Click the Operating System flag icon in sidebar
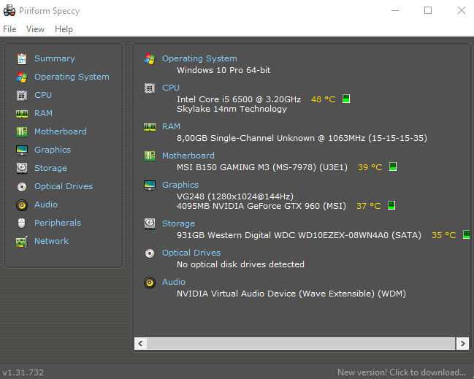This screenshot has height=379, width=474. click(x=22, y=77)
